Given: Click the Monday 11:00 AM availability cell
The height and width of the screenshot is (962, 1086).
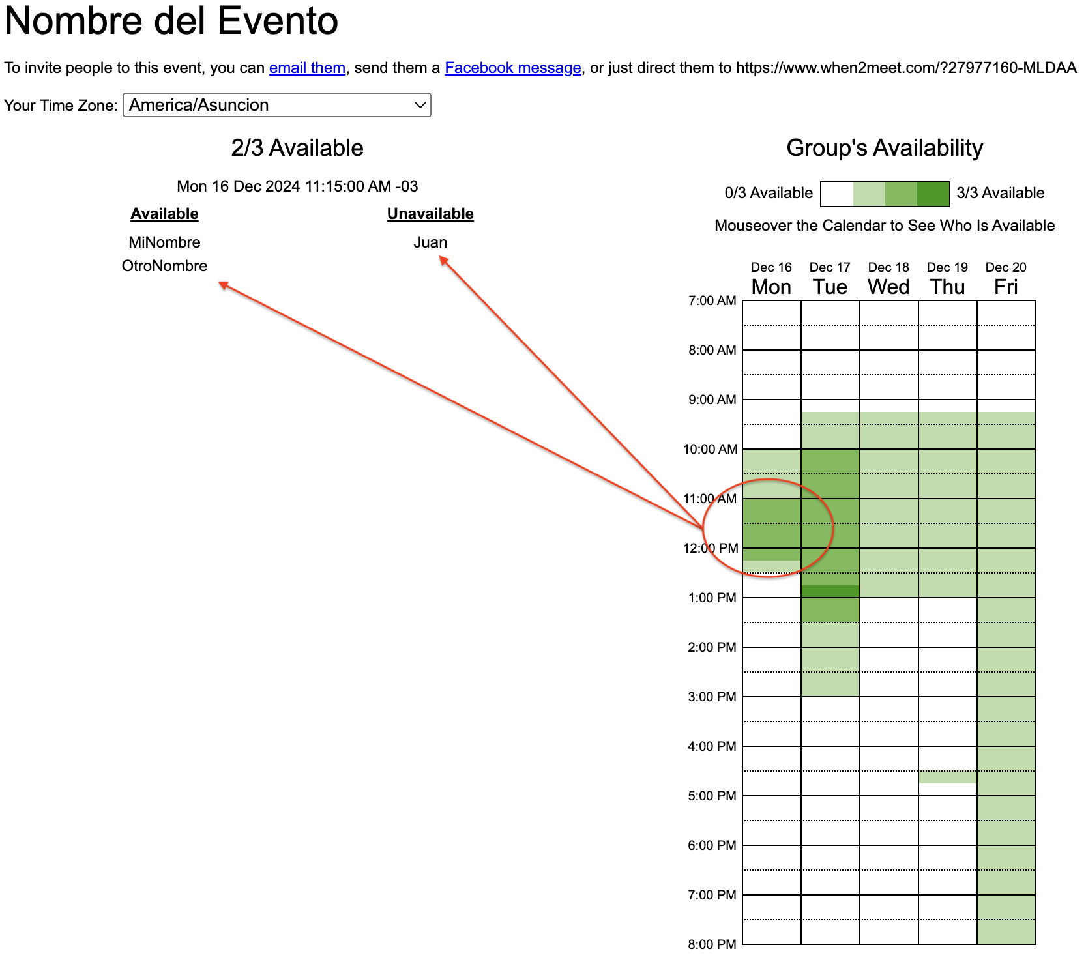Looking at the screenshot, I should tap(772, 505).
